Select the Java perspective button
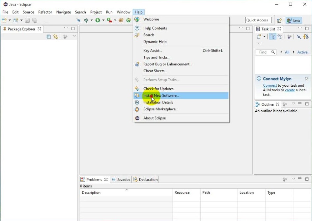The image size is (312, 221). pos(294,20)
